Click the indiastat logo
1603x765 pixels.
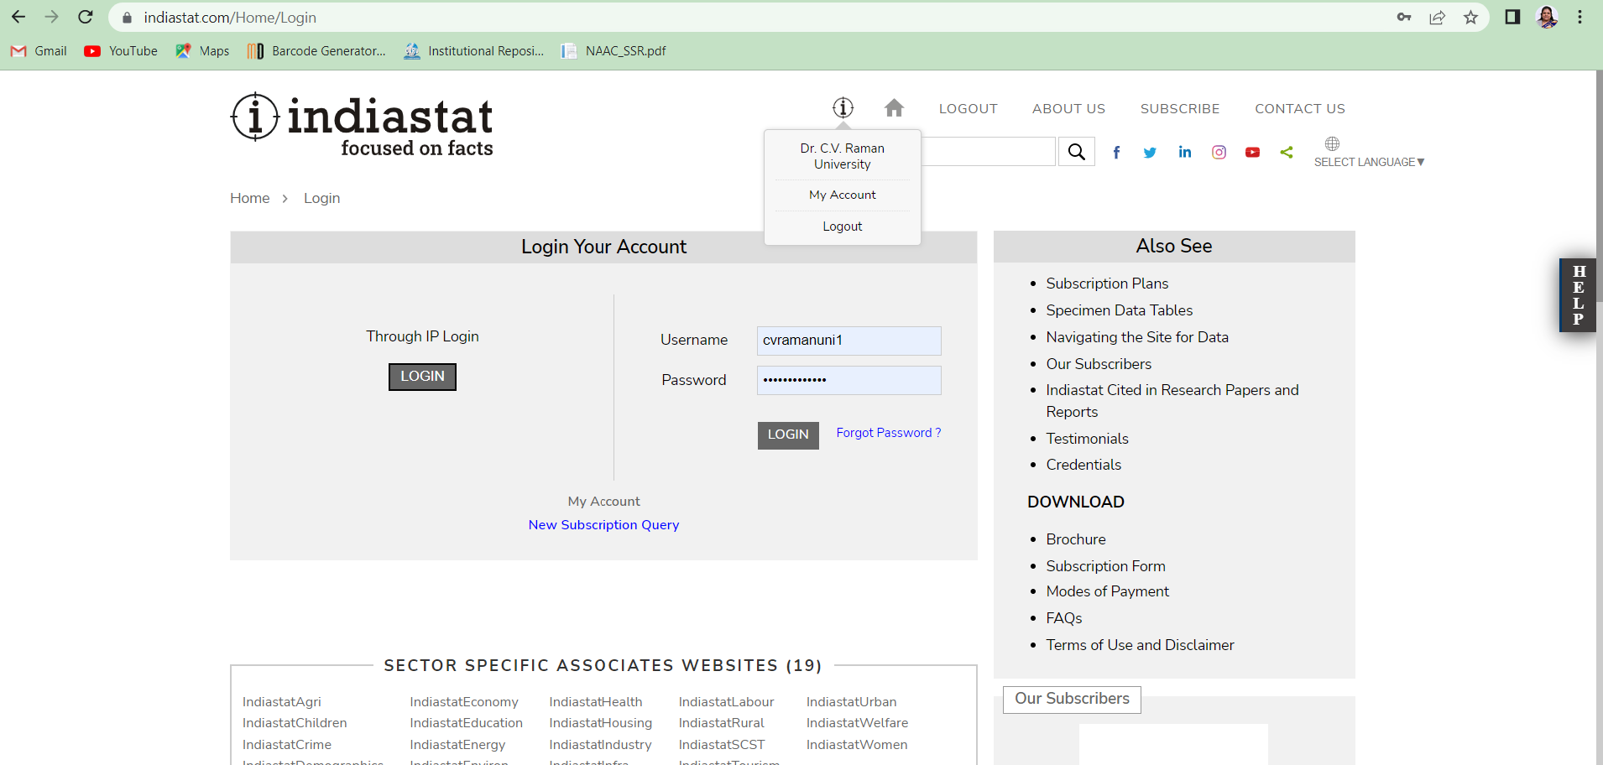click(362, 124)
